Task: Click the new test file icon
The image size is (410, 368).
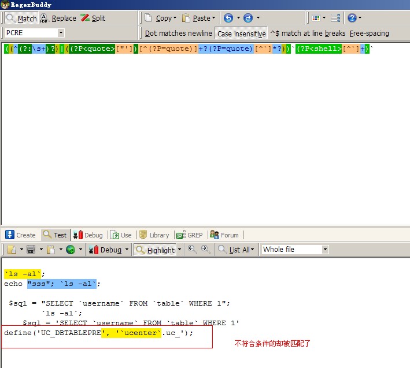Action: click(x=11, y=250)
